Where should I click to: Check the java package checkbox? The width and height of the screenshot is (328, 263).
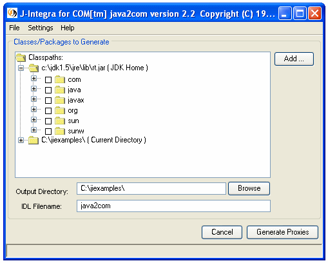click(48, 90)
